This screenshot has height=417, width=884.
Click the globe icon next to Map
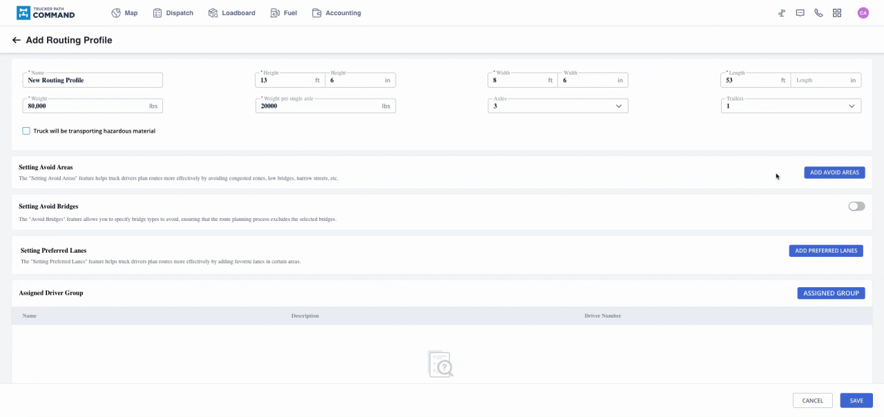point(116,13)
